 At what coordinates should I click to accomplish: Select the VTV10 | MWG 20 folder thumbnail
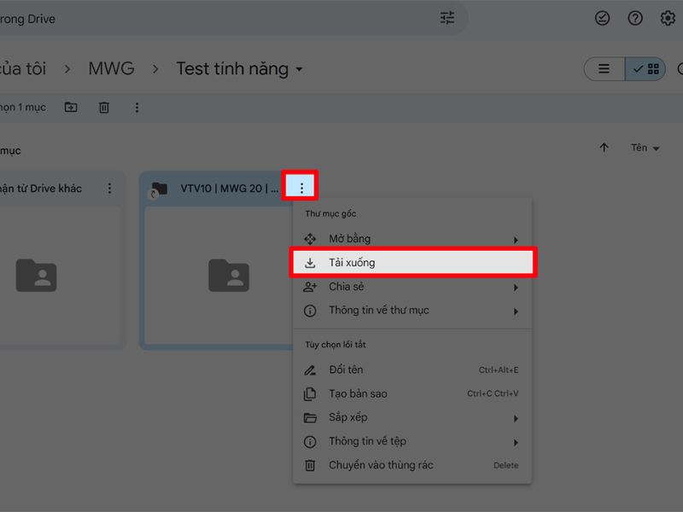219,275
